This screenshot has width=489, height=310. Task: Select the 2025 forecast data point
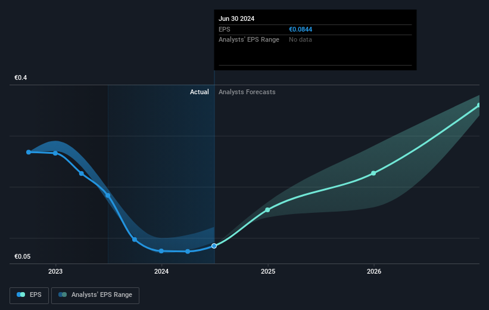[267, 210]
